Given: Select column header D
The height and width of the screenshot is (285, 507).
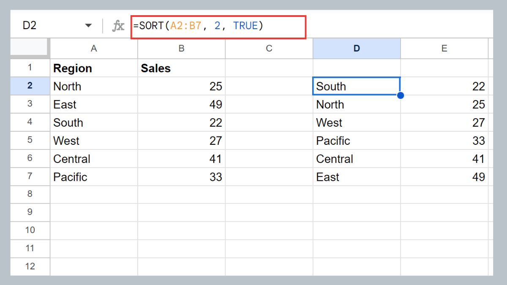Looking at the screenshot, I should point(357,48).
